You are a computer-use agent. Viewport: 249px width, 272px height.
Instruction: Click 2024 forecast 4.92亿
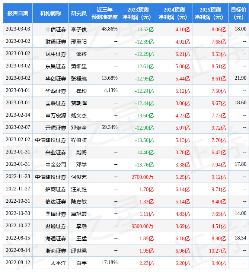[183, 42]
